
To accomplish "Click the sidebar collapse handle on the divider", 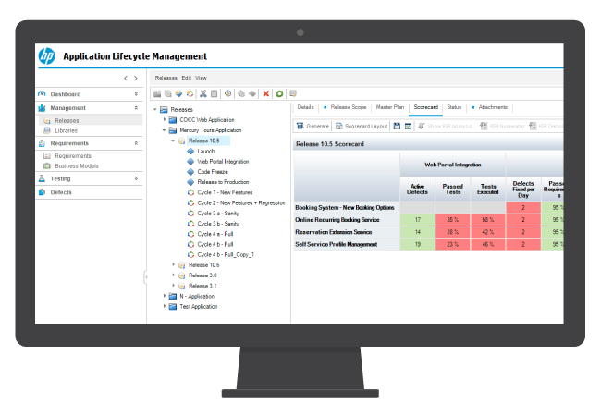I will click(146, 277).
